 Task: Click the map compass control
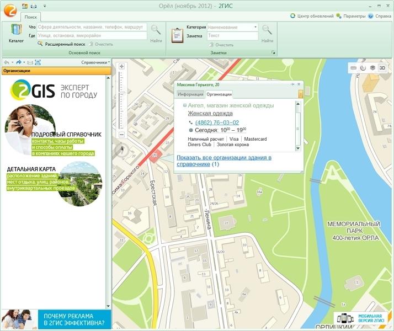pyautogui.click(x=121, y=149)
